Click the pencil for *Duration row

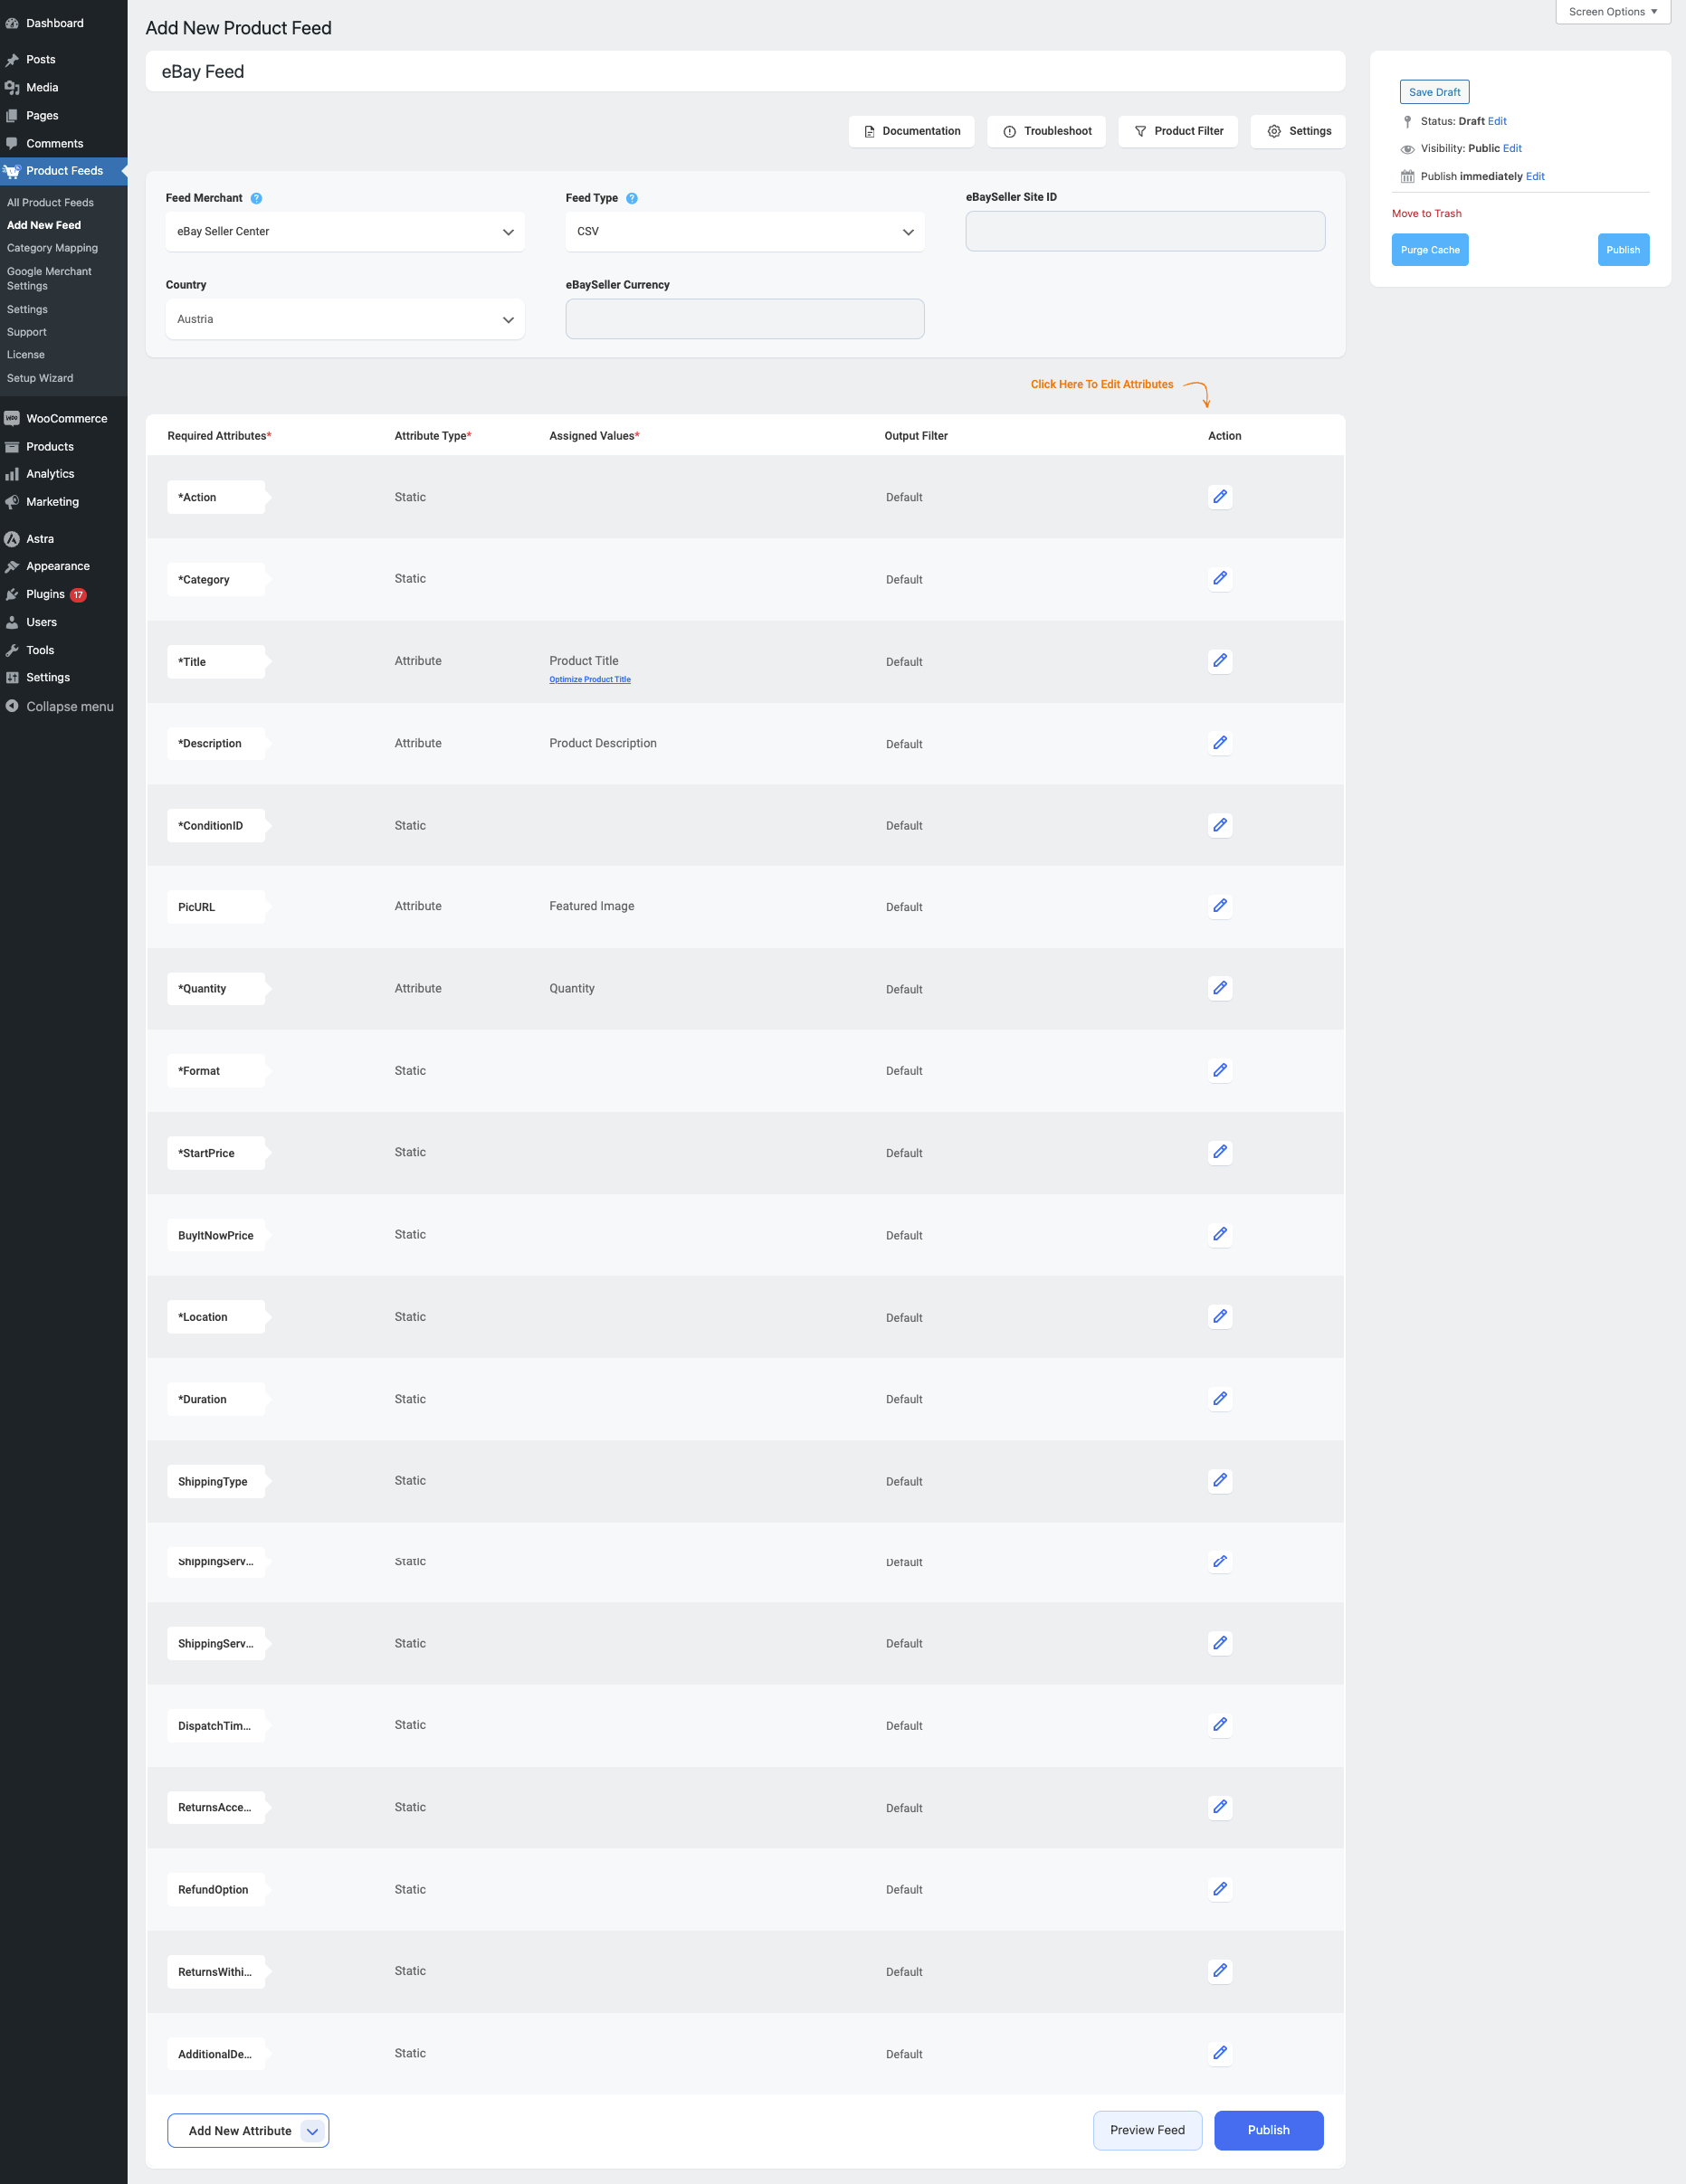[1220, 1398]
